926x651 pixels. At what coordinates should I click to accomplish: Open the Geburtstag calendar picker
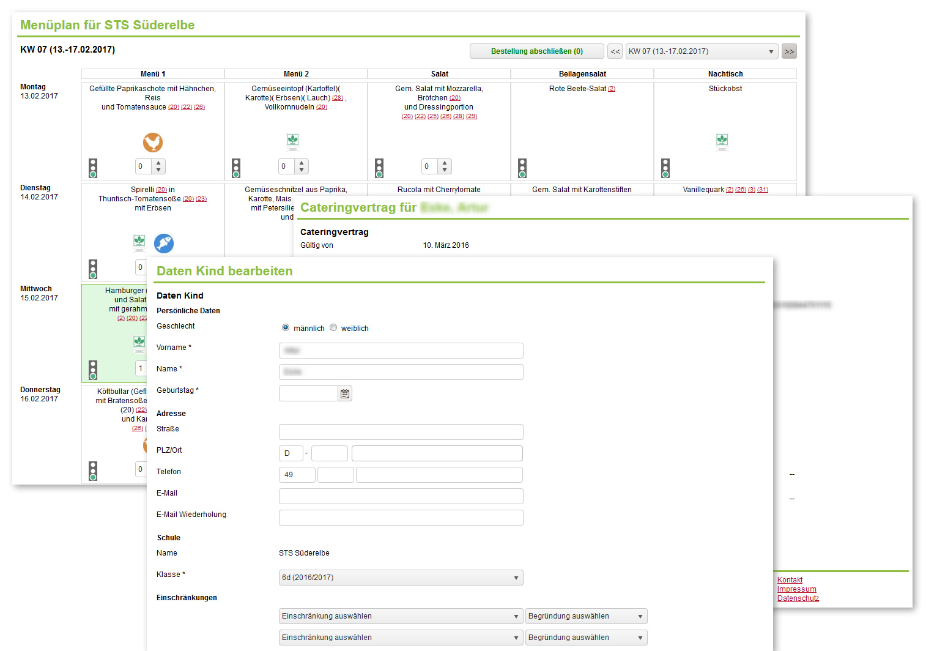[x=346, y=394]
